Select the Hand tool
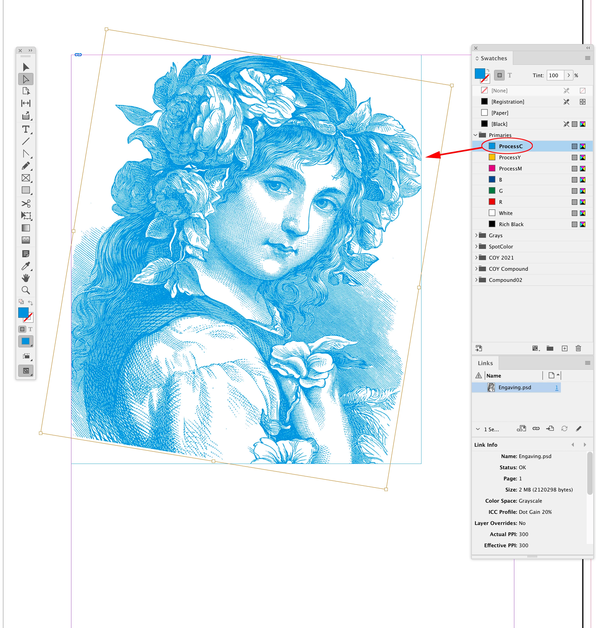611x628 pixels. [26, 278]
